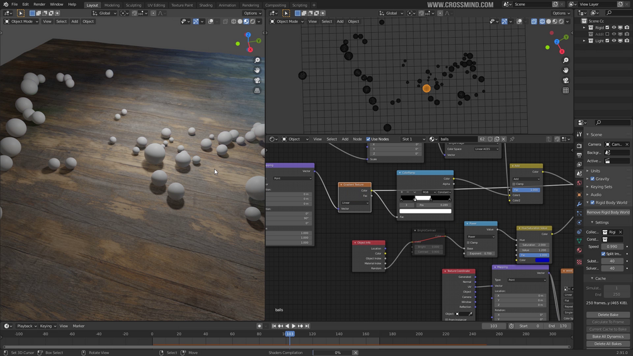Screen dimensions: 633x356
Task: Toggle Rigid Body World checkbox
Action: [593, 203]
